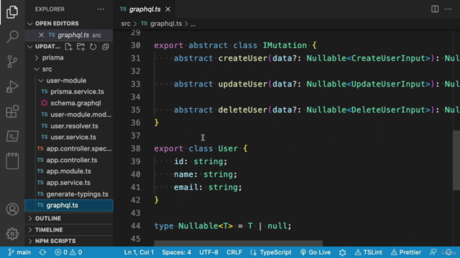Screen dimensions: 460x258
Task: Open editor more actions menu
Action: (448, 9)
